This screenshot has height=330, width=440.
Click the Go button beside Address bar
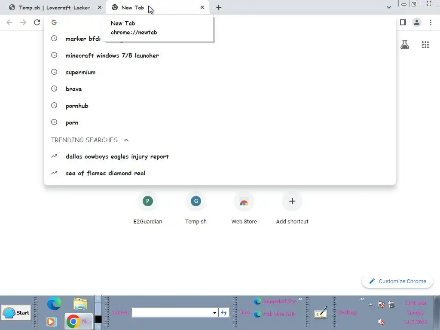pyautogui.click(x=224, y=313)
